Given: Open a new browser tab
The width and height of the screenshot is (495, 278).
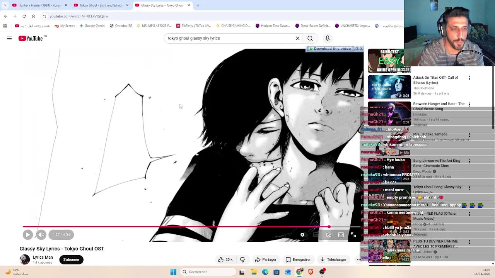Looking at the screenshot, I should [x=198, y=5].
